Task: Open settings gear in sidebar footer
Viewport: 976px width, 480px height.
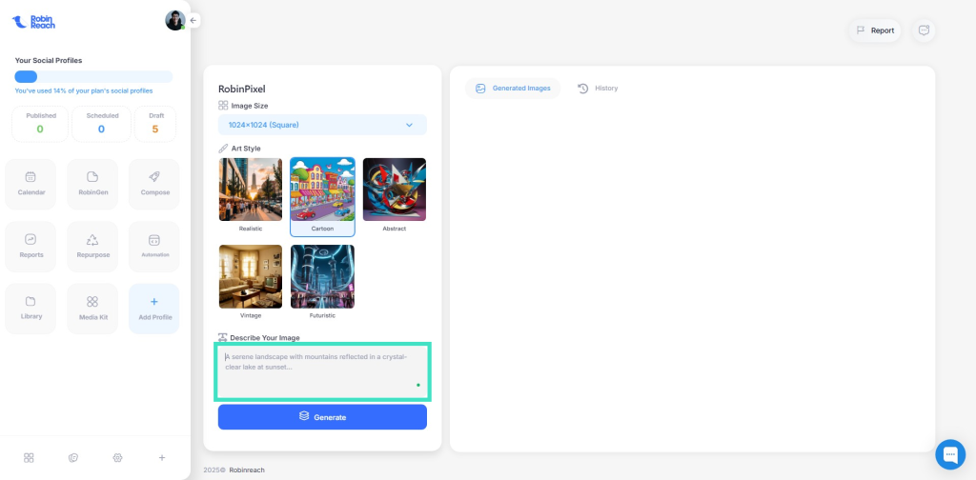Action: tap(117, 457)
